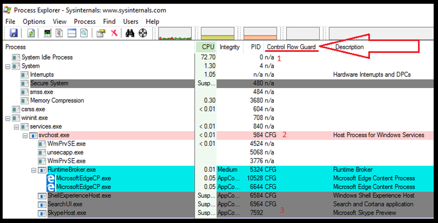Click the Interrupts process icon

click(25, 75)
